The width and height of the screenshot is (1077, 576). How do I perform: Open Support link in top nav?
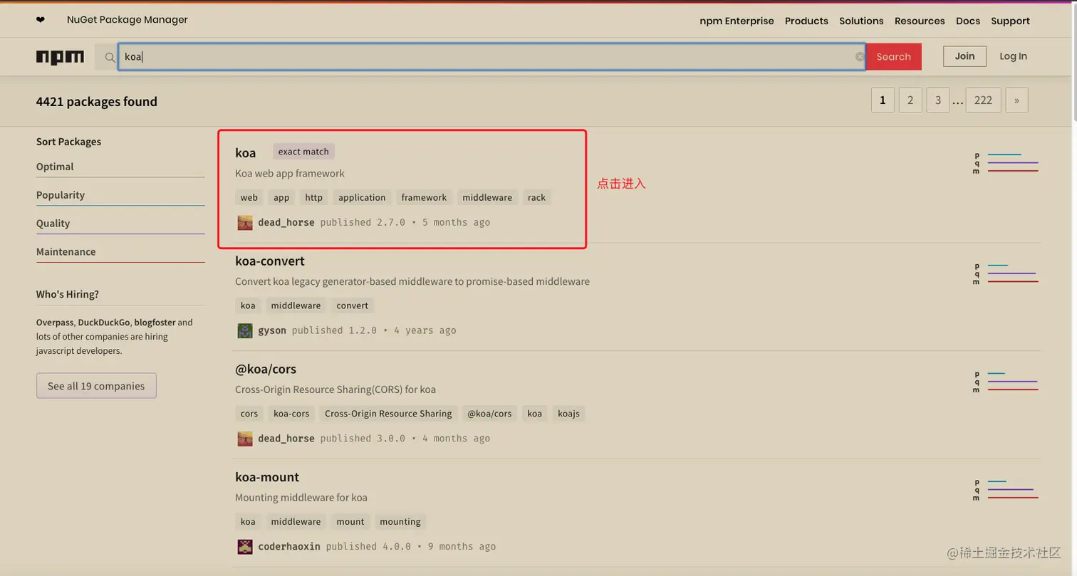coord(1010,21)
